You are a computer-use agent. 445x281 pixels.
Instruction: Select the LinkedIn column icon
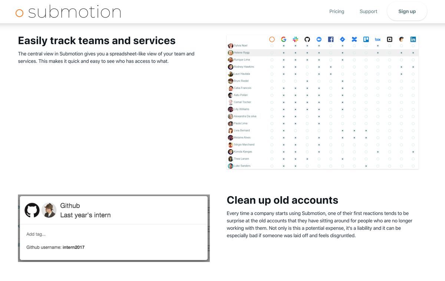point(413,39)
